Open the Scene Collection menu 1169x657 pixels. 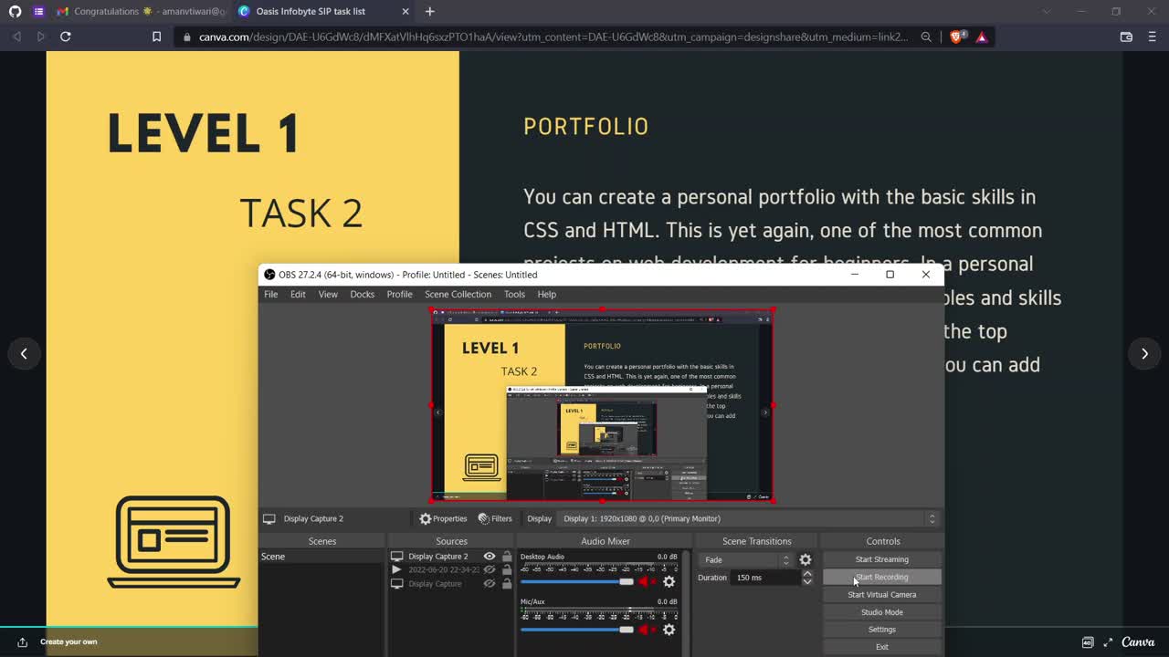pyautogui.click(x=458, y=295)
